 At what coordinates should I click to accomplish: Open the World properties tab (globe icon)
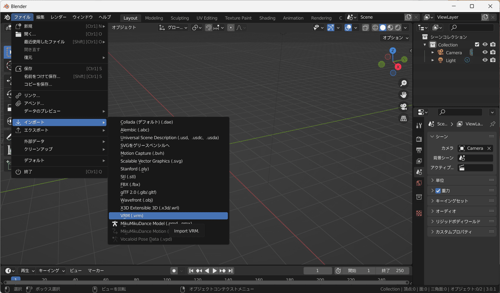click(x=419, y=183)
